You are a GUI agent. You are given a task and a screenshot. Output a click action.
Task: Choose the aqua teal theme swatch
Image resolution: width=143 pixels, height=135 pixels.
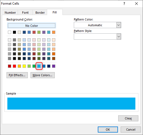tap(49, 32)
